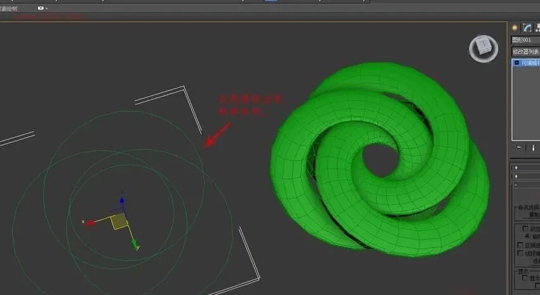The width and height of the screenshot is (540, 295).
Task: Expand the 可编辑 stack entry plus box
Action: tap(516, 63)
